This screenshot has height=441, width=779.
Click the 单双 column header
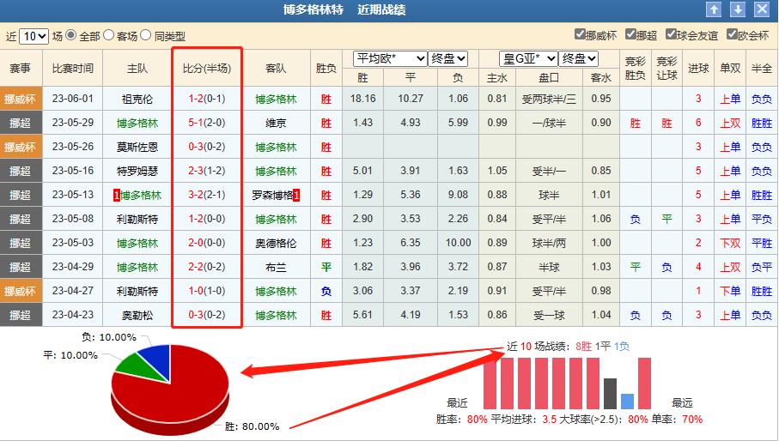pos(730,68)
